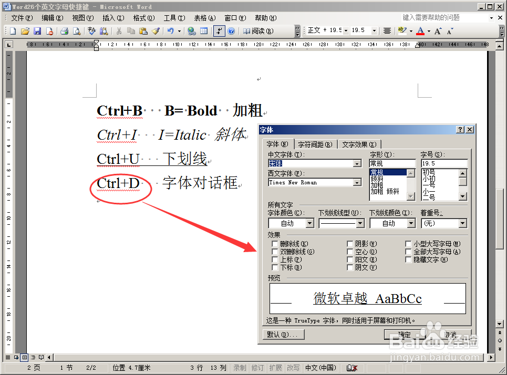Run the spelling and grammar check icon
The width and height of the screenshot is (507, 375).
pos(92,31)
